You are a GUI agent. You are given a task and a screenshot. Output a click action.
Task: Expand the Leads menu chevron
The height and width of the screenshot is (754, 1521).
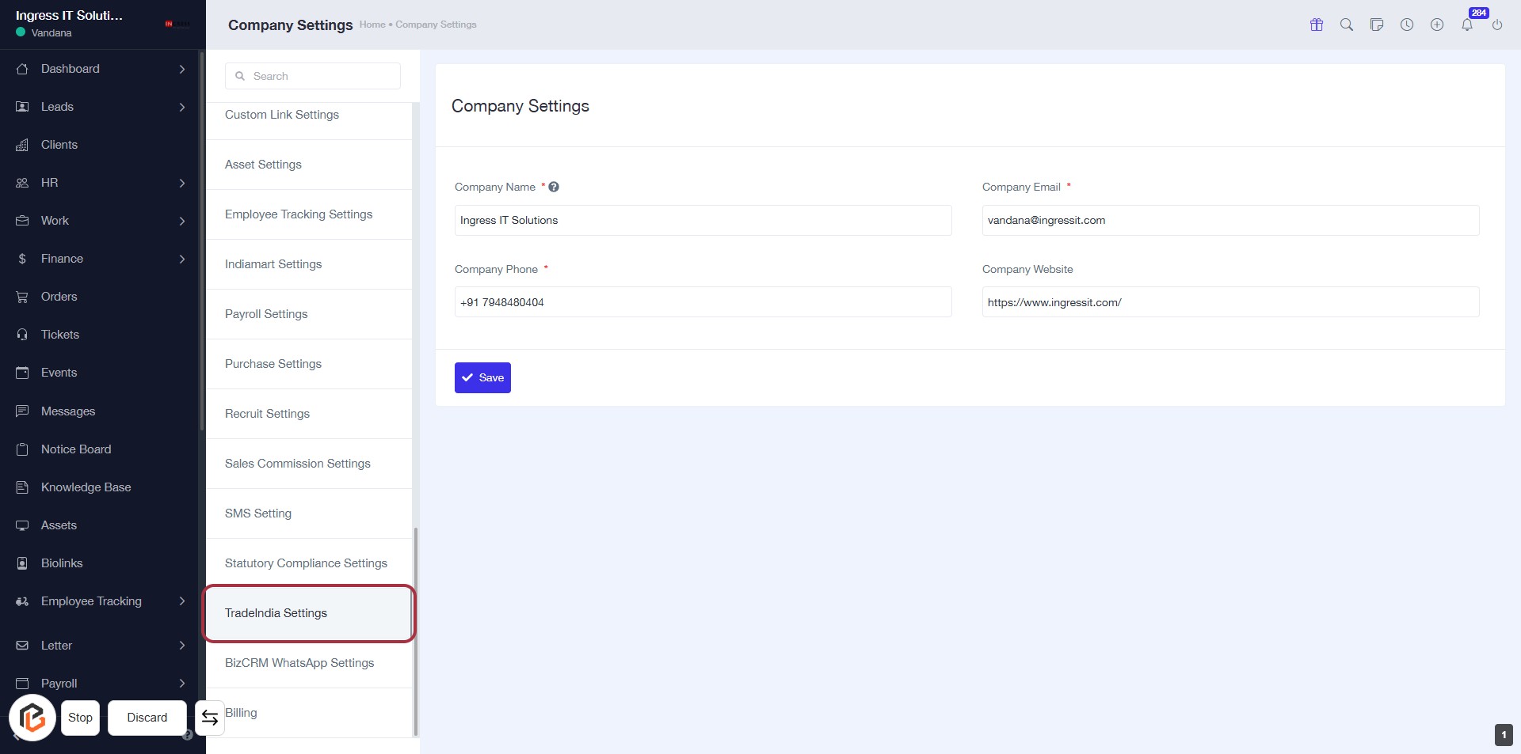pos(182,107)
